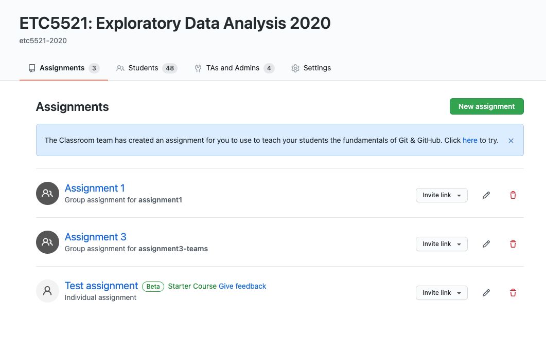This screenshot has width=546, height=357.
Task: Delete Assignment 1 using trash icon
Action: (x=513, y=195)
